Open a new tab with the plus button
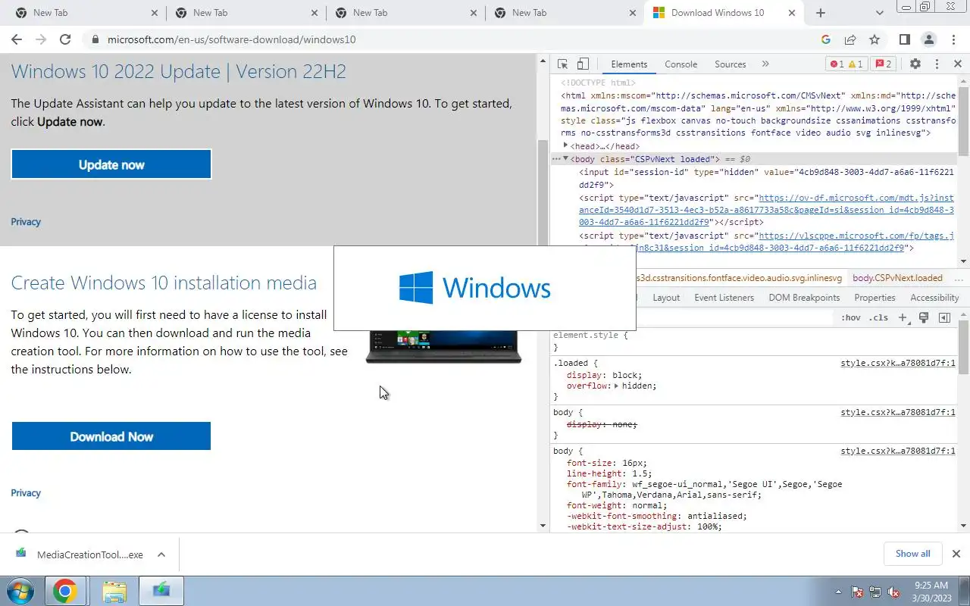This screenshot has height=606, width=970. 821,13
